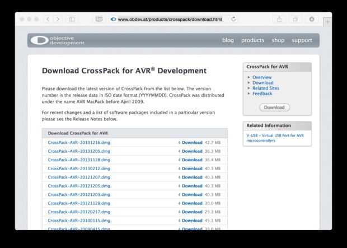Click CrossPack-AVR-20131205.dmg file link
This screenshot has height=248, width=347.
pos(79,151)
